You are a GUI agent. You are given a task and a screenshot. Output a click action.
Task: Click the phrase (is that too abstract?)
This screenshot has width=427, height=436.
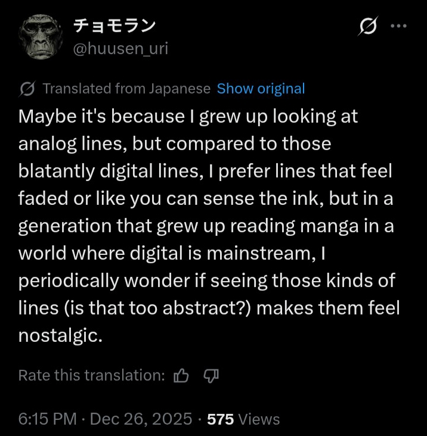point(157,308)
